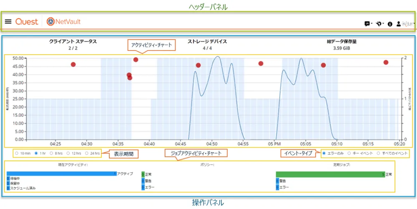Click the 定期ジョブ エラー count bar
Screen dimensions: 417x209
[278, 187]
